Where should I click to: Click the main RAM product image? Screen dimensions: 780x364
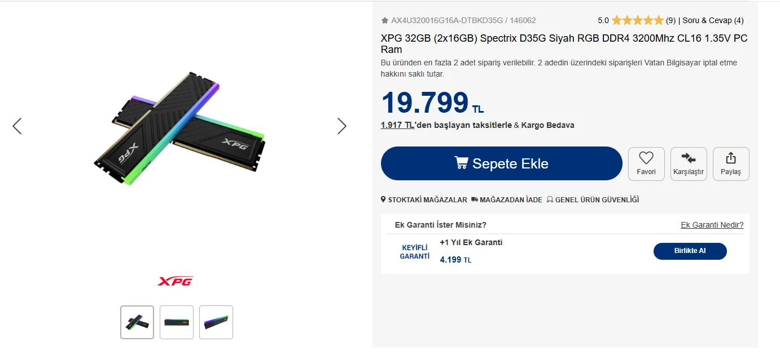179,128
